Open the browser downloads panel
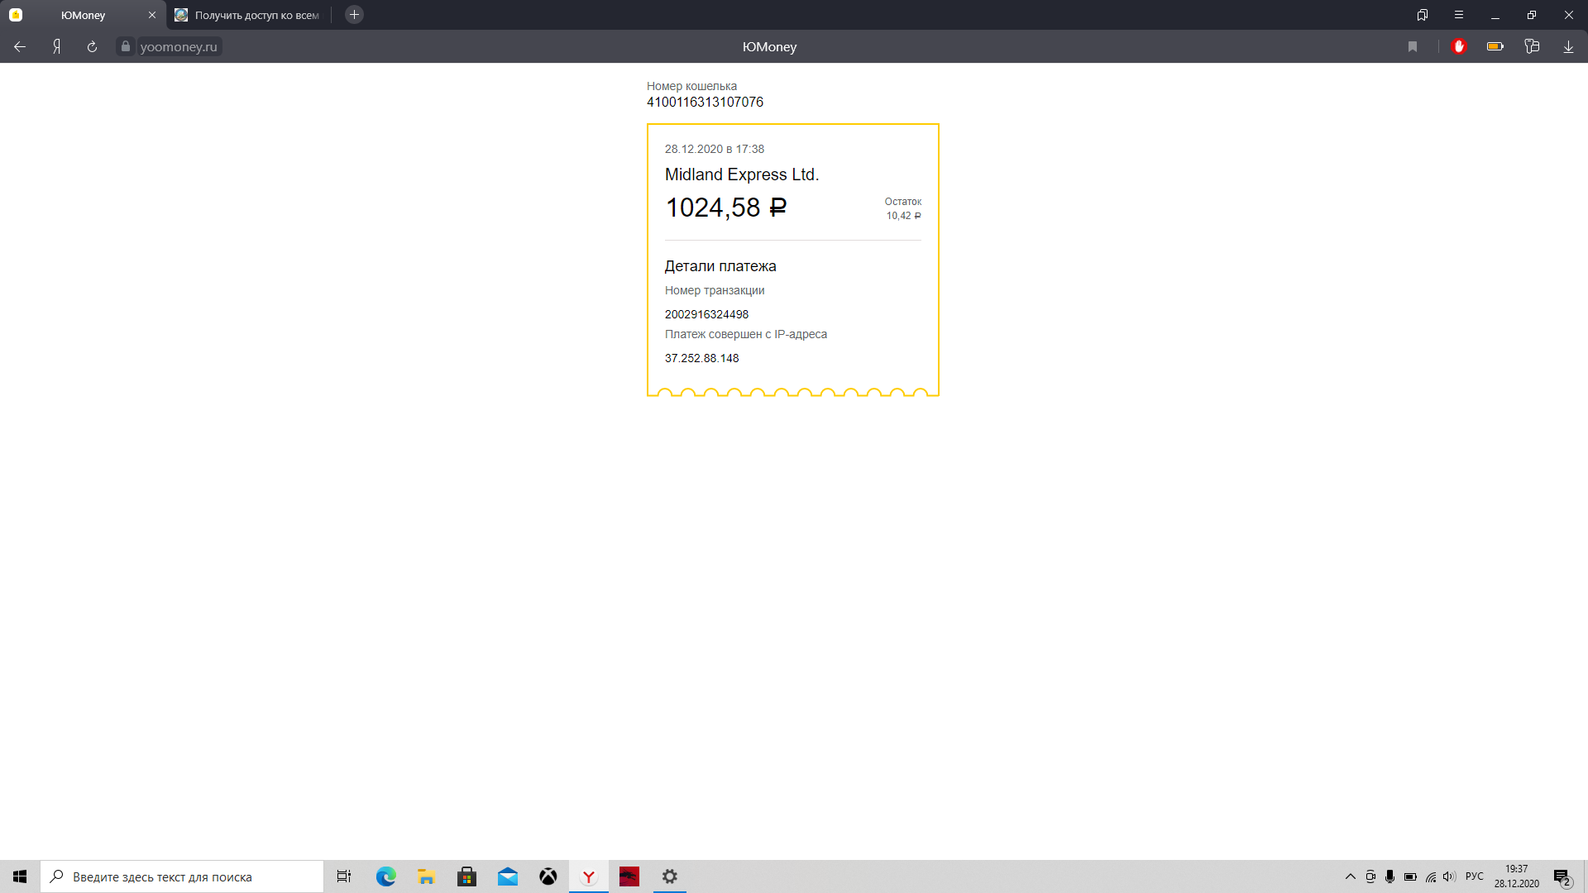1588x893 pixels. 1568,47
